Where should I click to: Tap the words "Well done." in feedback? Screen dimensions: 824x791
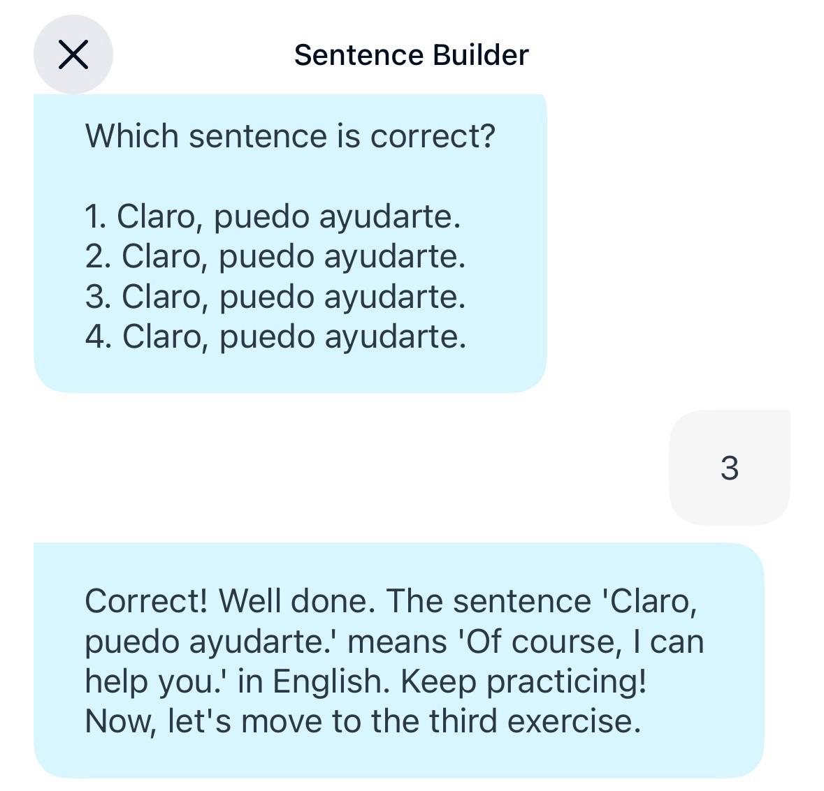297,600
